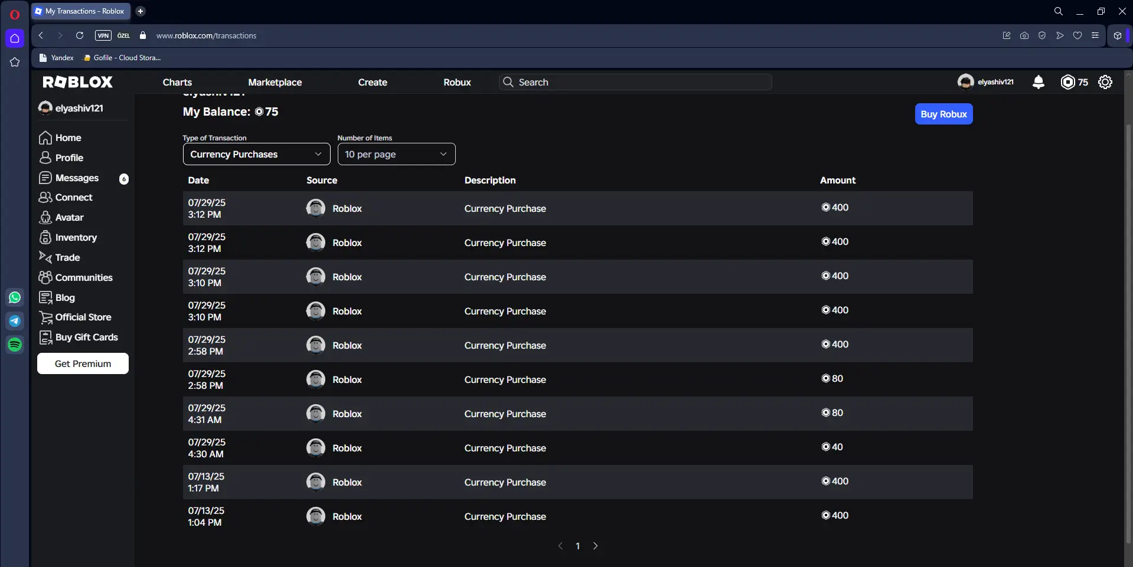1133x567 pixels.
Task: Go to next page of transactions
Action: pyautogui.click(x=595, y=546)
